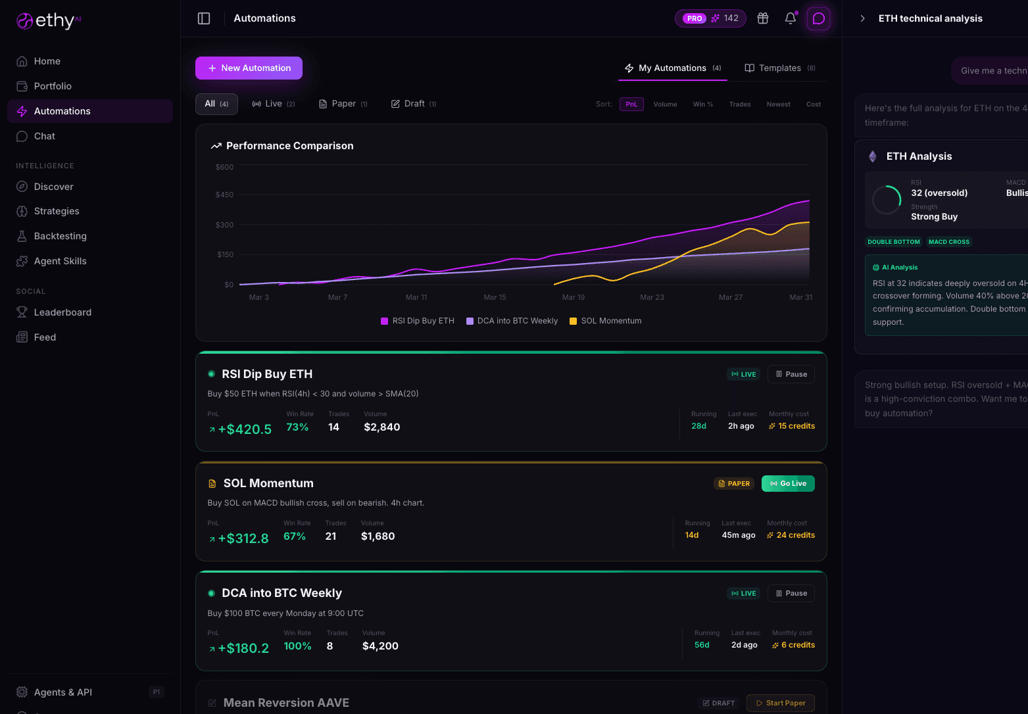
Task: Open Portfolio in sidebar
Action: pos(90,86)
